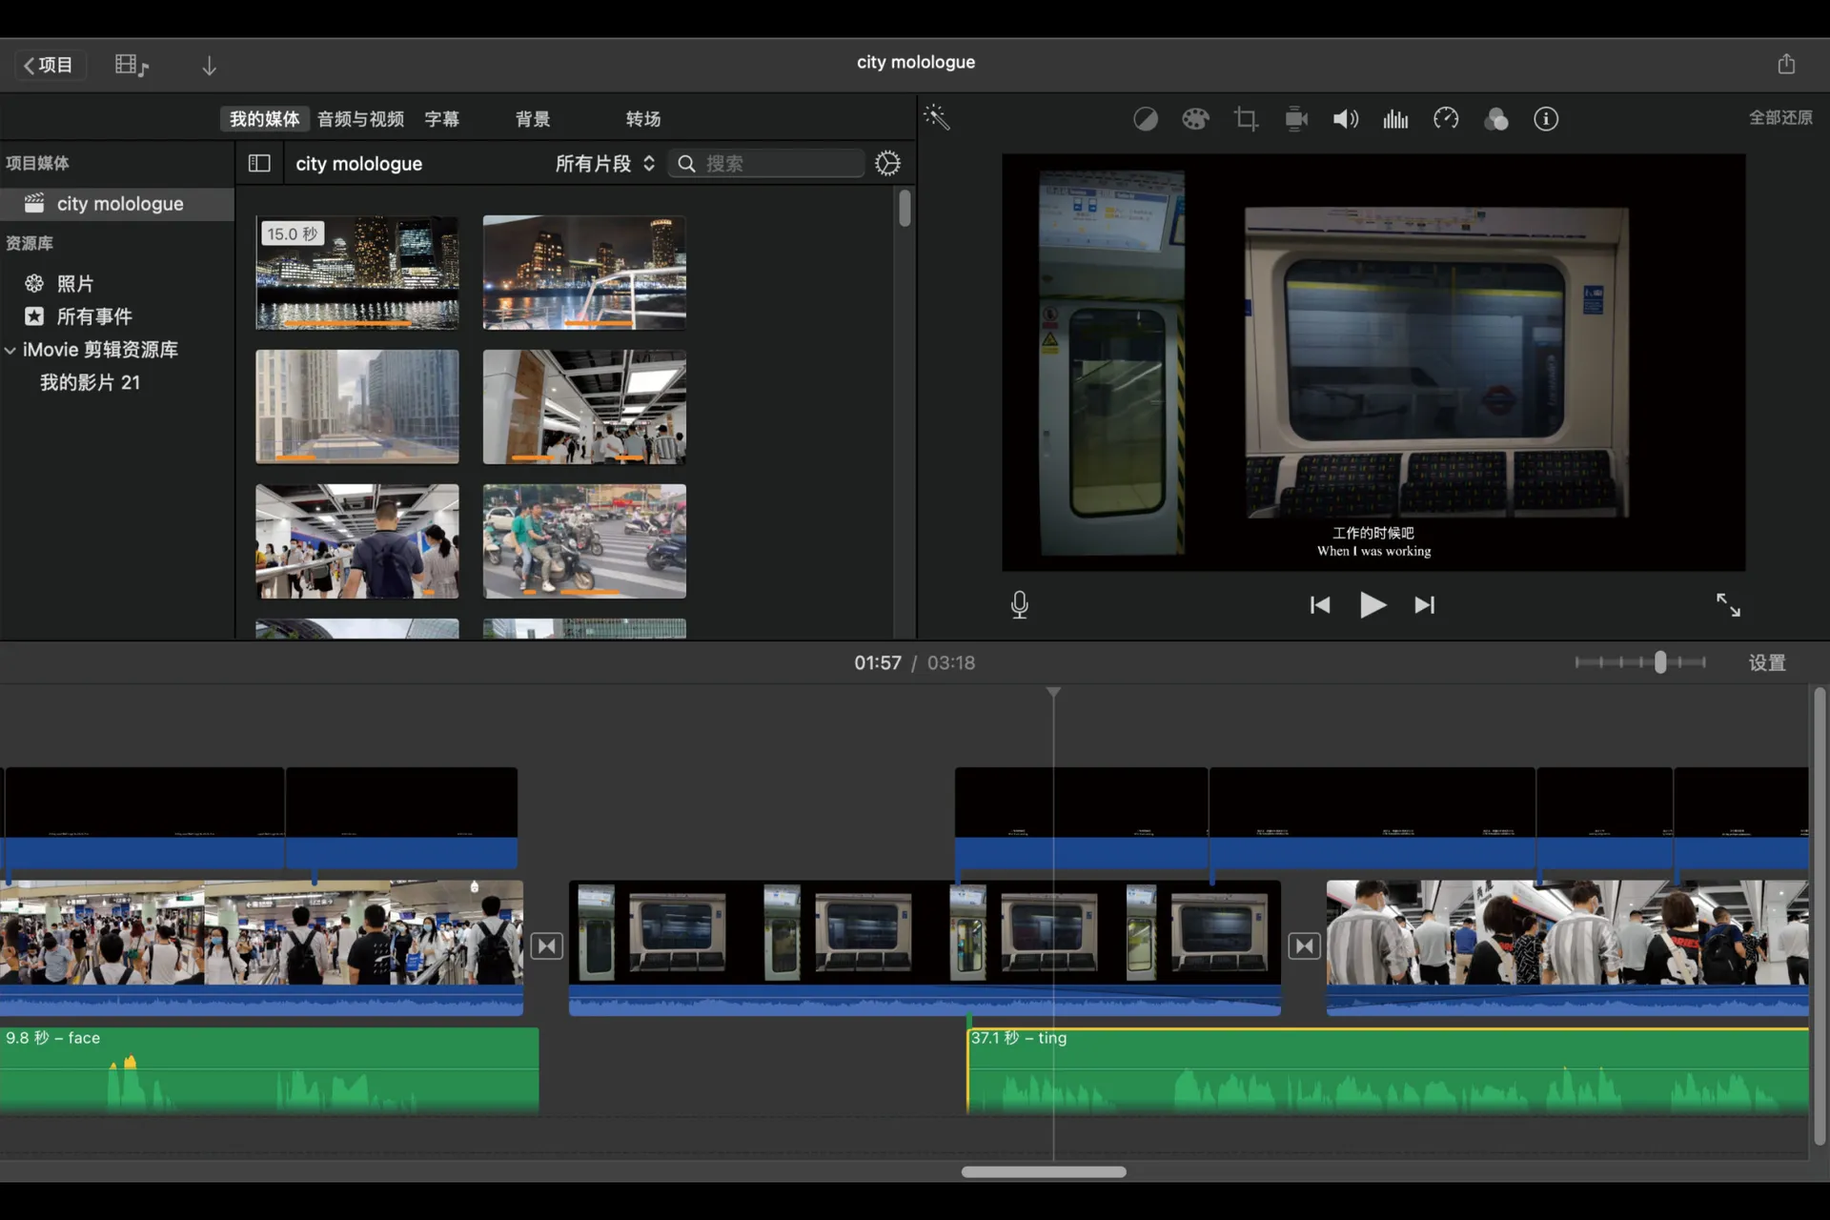
Task: Toggle the media sidebar visibility
Action: tap(259, 163)
